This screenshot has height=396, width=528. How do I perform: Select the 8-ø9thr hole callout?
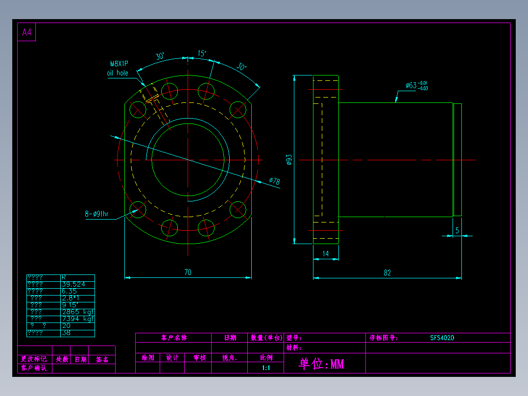pos(96,214)
